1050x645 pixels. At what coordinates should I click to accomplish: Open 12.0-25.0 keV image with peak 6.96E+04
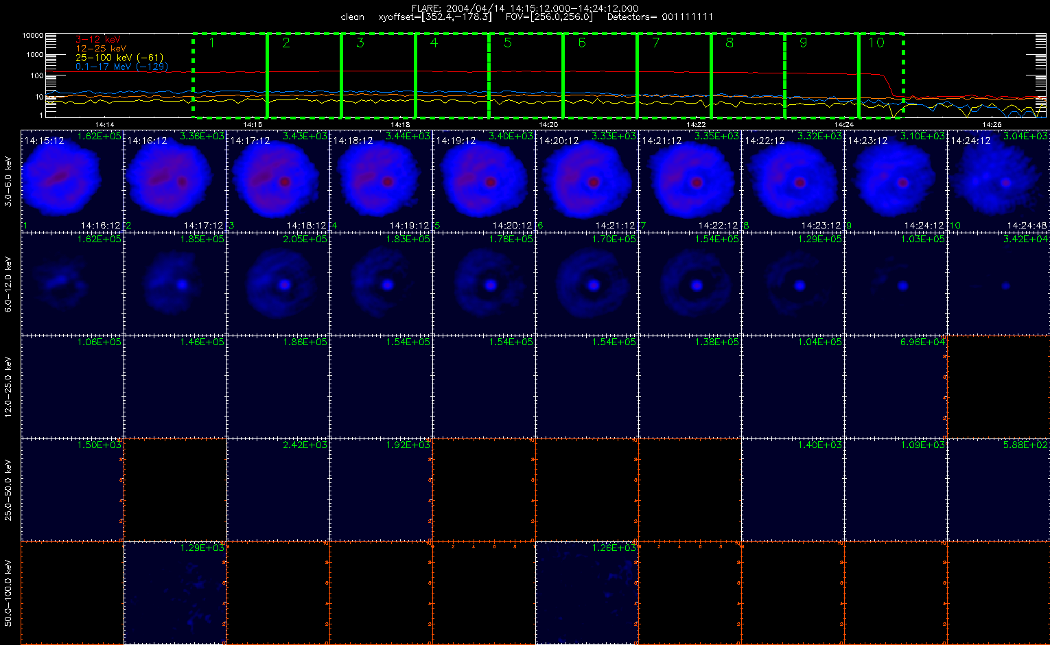pos(896,386)
